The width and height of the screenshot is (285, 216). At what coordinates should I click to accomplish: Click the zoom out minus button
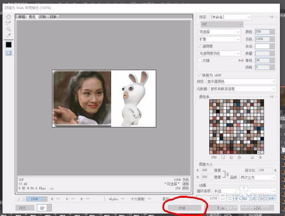[18, 199]
